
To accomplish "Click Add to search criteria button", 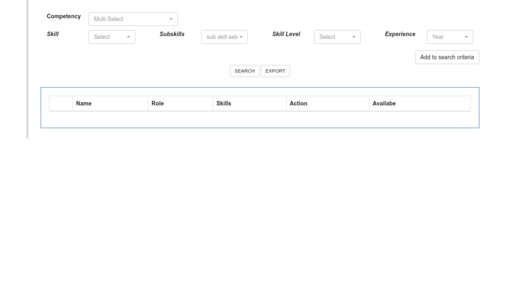I will click(447, 57).
